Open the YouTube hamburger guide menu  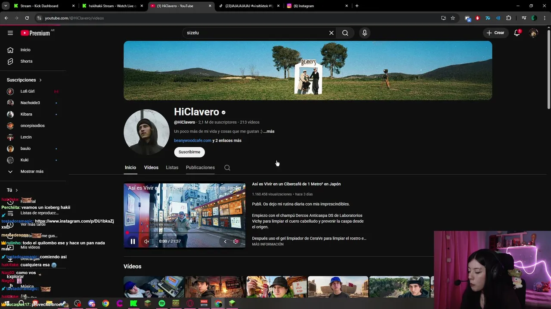[x=10, y=33]
